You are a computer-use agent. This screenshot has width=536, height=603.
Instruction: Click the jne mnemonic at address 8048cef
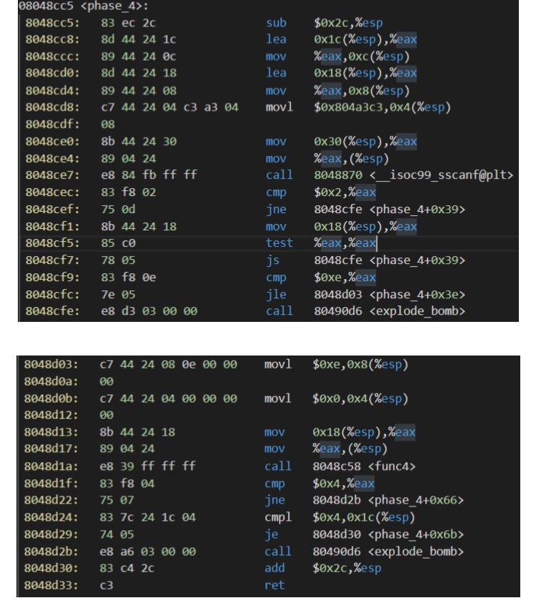click(276, 210)
